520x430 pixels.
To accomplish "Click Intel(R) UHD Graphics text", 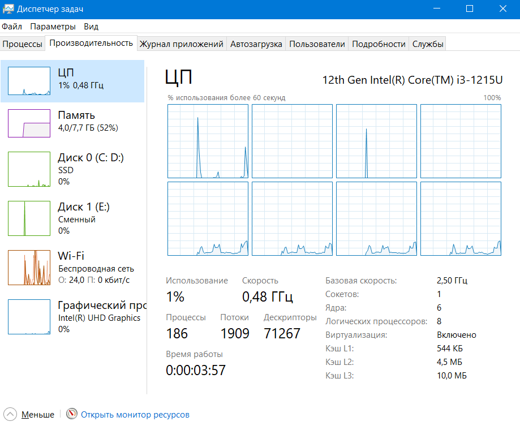I will [99, 318].
